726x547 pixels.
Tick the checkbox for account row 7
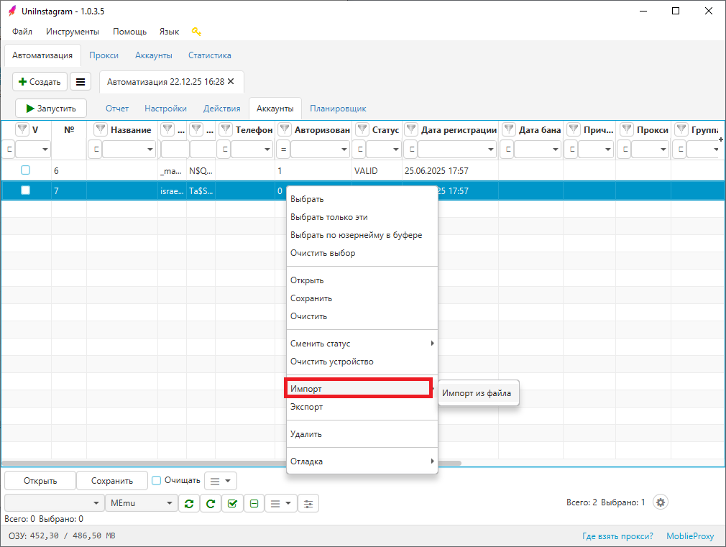(x=26, y=190)
